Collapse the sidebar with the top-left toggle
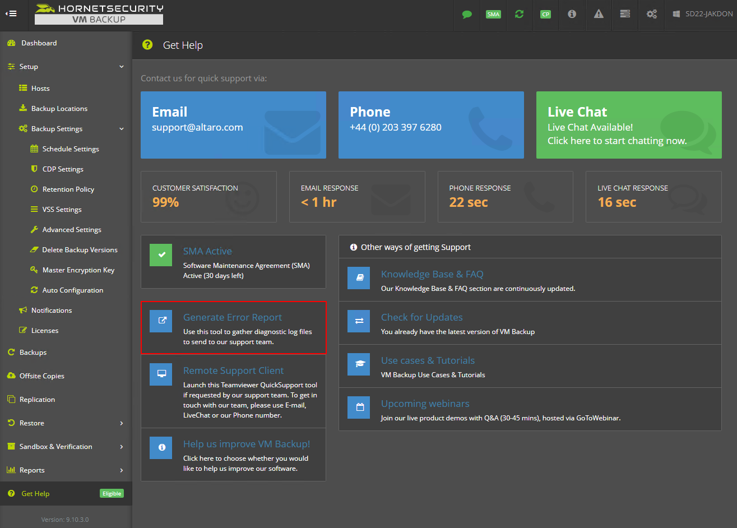The width and height of the screenshot is (737, 528). coord(11,14)
